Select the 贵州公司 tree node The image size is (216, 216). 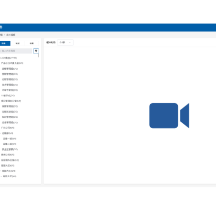[8, 155]
